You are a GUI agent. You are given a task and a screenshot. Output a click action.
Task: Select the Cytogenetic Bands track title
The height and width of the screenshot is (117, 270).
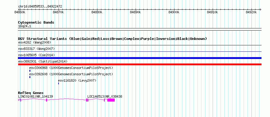(36, 22)
